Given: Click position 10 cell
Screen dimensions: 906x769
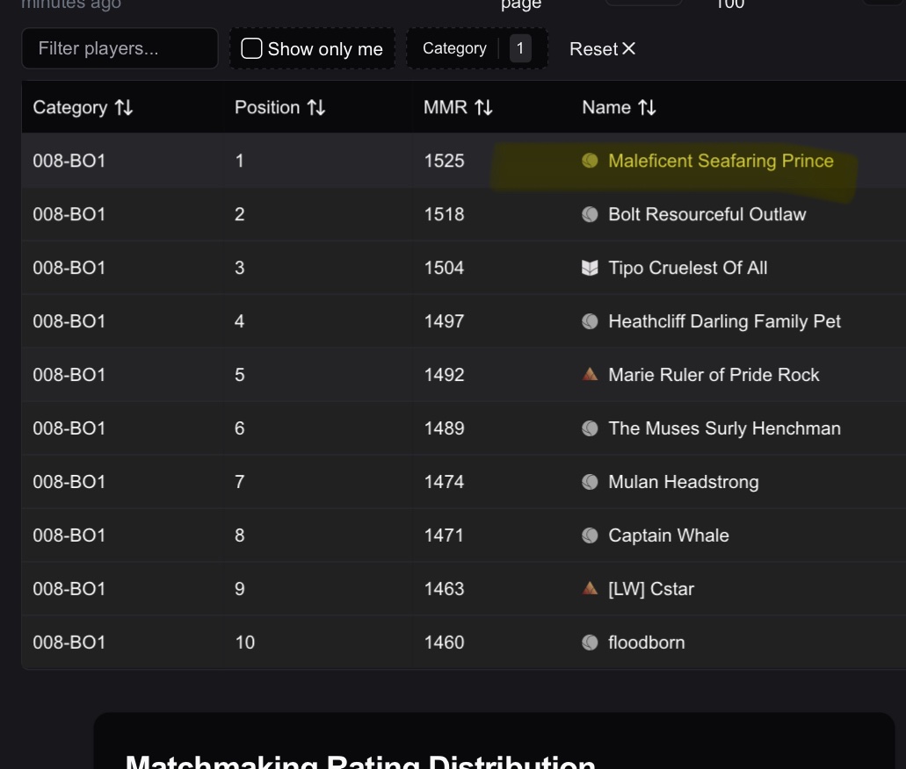Looking at the screenshot, I should point(245,642).
